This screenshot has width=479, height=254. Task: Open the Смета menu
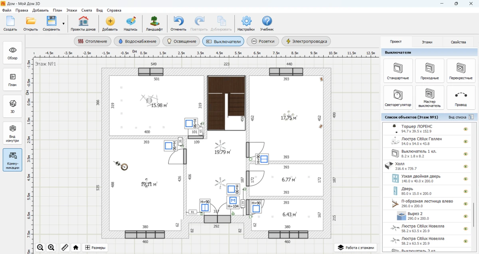click(x=86, y=10)
